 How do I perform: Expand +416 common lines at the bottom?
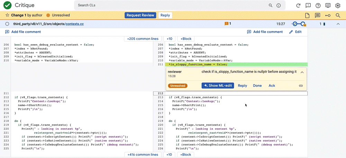[143, 155]
